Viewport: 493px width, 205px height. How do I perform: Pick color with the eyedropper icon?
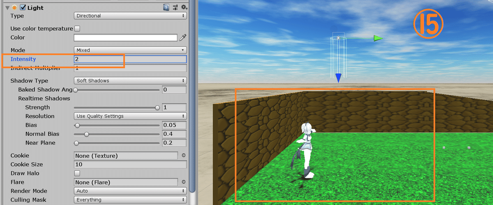183,37
